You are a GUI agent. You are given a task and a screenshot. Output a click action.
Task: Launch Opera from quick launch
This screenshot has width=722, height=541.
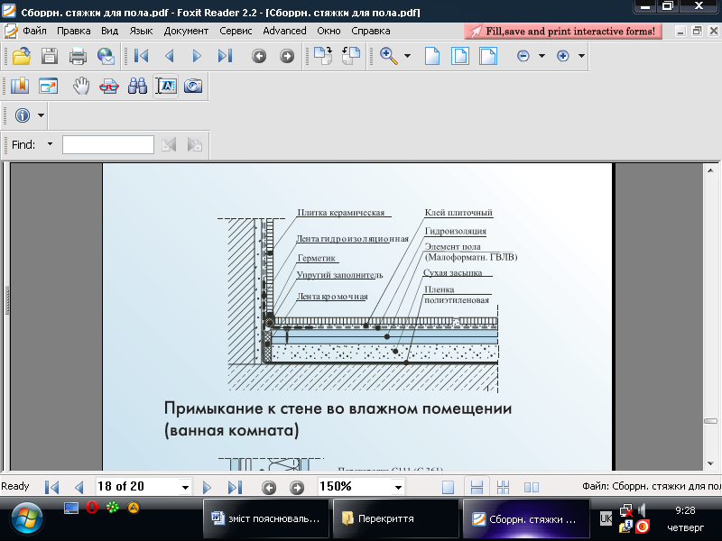(92, 508)
